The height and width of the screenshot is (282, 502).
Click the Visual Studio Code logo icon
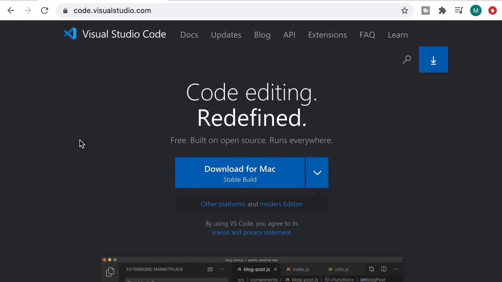[70, 34]
